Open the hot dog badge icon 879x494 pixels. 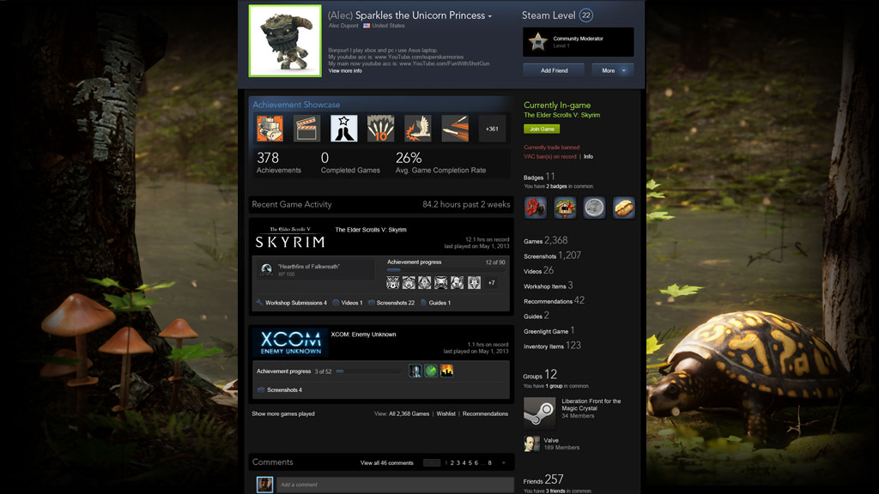point(623,208)
